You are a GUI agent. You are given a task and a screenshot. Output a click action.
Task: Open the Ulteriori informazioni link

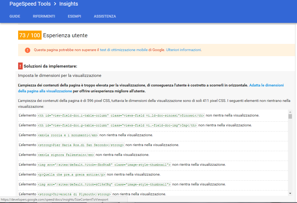click(184, 50)
